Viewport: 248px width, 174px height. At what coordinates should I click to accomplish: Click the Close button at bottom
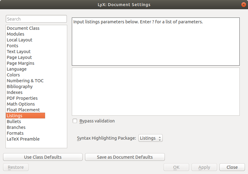click(232, 167)
